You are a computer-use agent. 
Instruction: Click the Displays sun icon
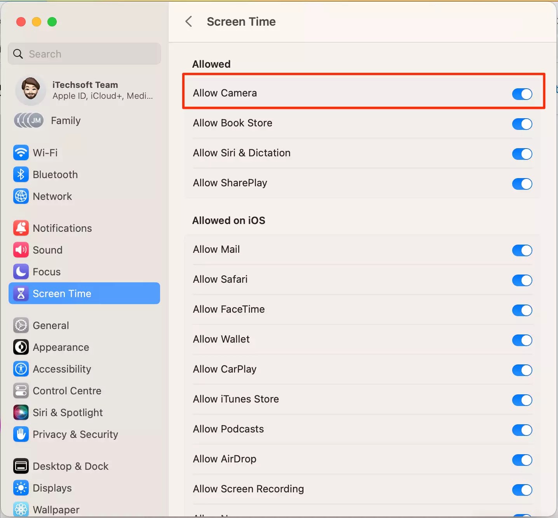pyautogui.click(x=21, y=488)
